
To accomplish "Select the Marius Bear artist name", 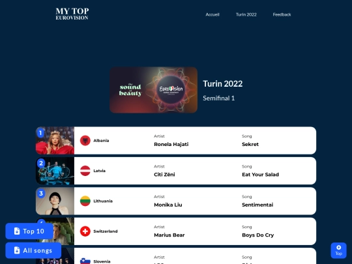I will tap(169, 235).
